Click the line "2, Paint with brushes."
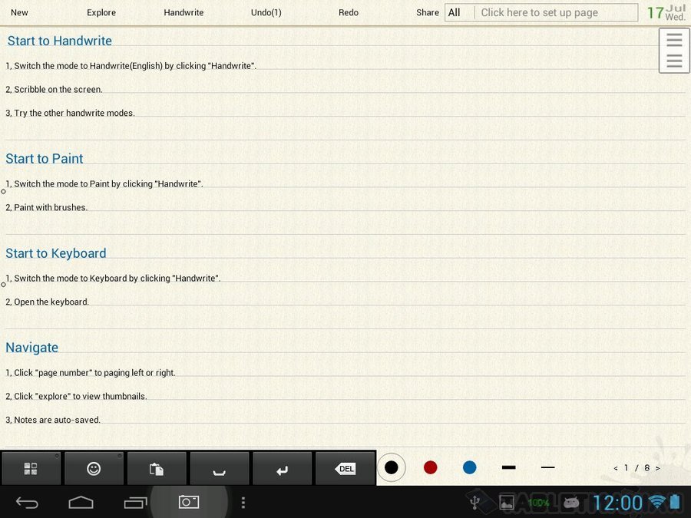This screenshot has width=691, height=518. [46, 207]
